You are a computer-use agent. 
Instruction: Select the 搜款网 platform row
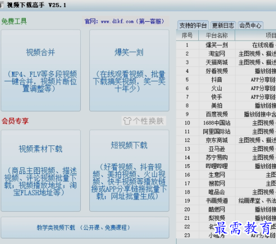click(x=216, y=183)
